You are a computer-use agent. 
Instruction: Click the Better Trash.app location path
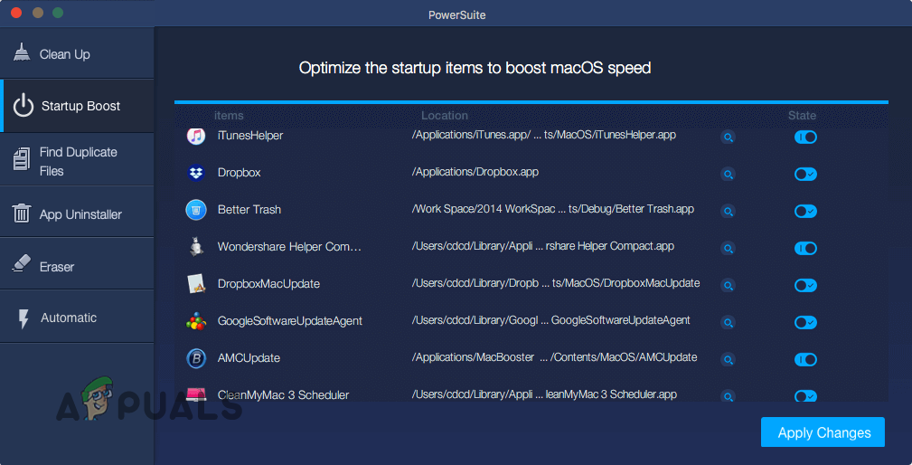point(552,209)
